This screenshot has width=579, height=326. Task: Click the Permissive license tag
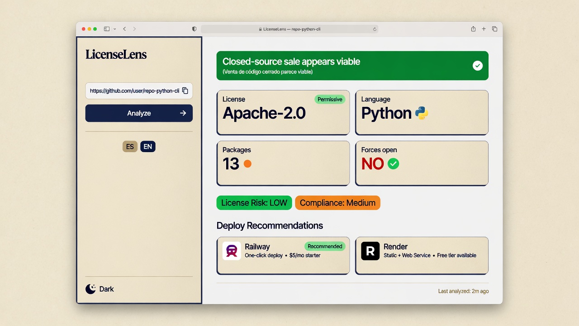pyautogui.click(x=330, y=99)
